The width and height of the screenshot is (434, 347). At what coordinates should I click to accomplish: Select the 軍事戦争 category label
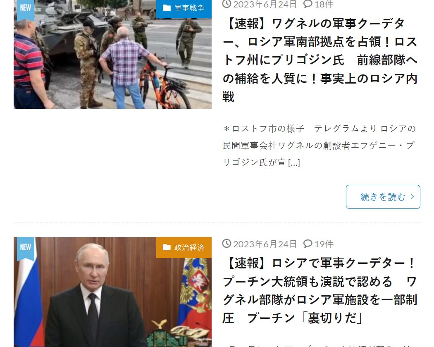click(x=189, y=8)
